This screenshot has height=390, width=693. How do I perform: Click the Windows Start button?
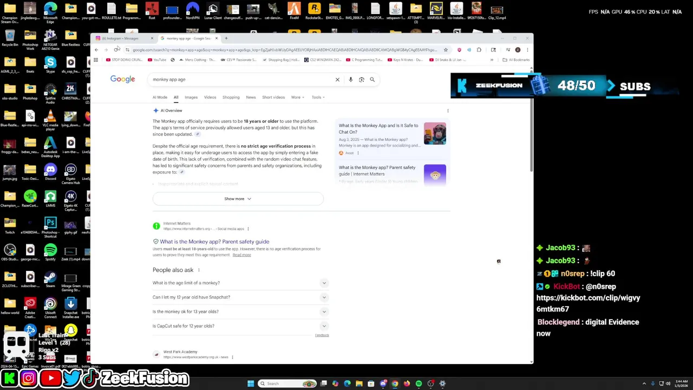[251, 383]
